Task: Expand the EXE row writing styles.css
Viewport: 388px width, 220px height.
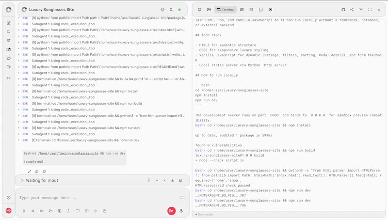Action: pos(101,42)
